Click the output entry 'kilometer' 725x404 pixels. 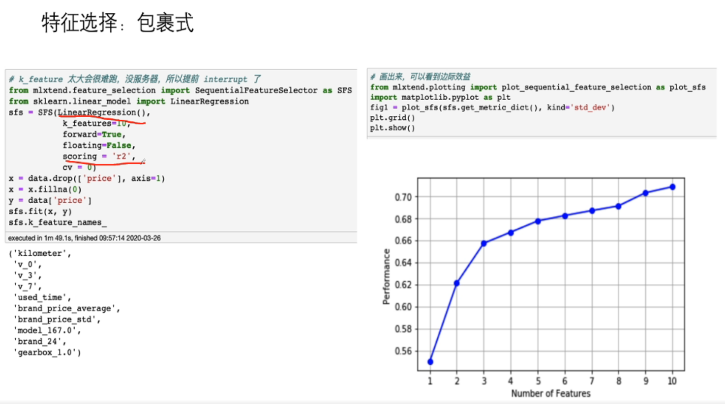pos(40,253)
